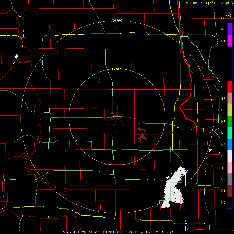Click the red HA legend color swatch
This screenshot has height=234, width=234.
pos(230,87)
